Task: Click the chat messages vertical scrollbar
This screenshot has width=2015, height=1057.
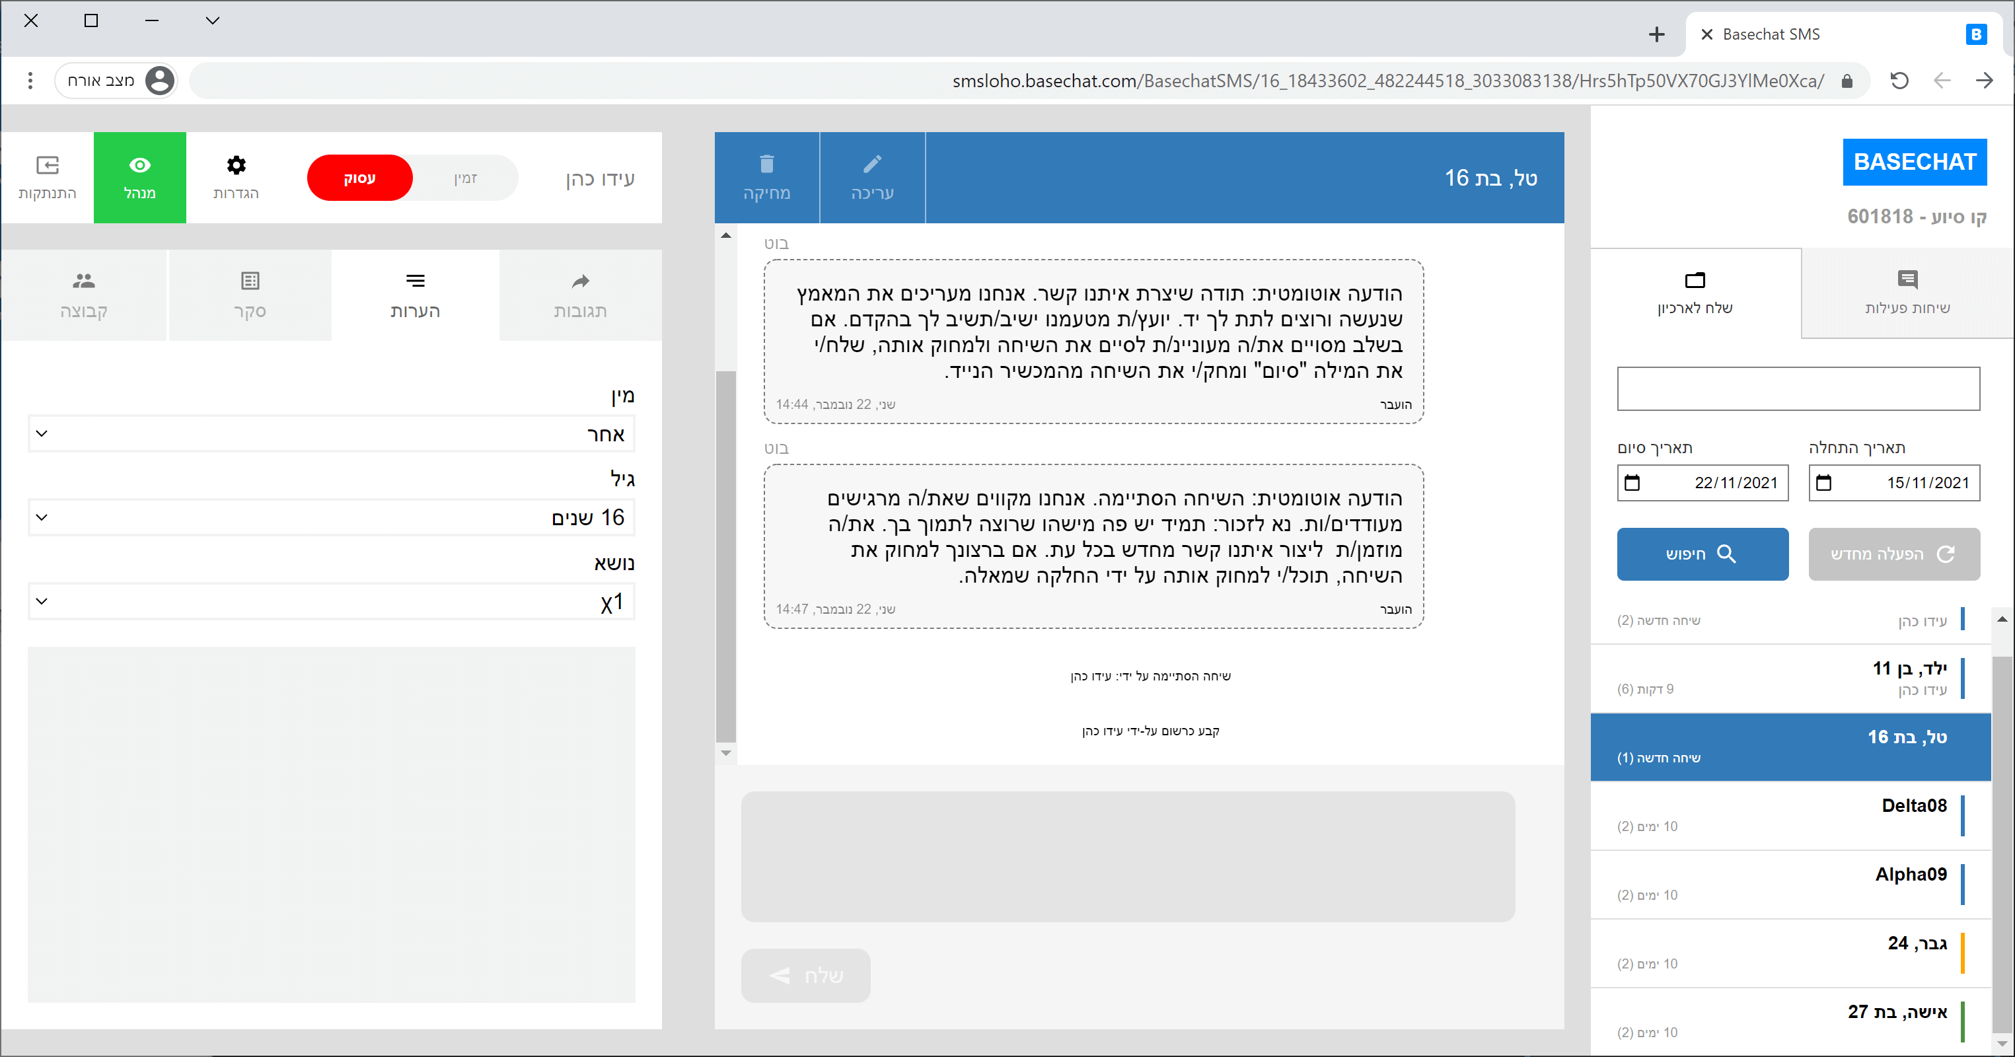Action: pyautogui.click(x=725, y=556)
